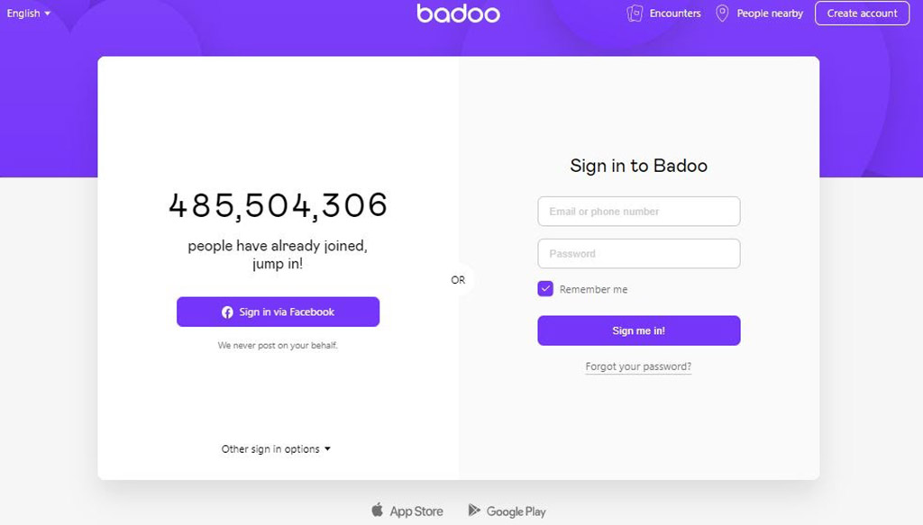Click the Encounters cards icon
This screenshot has width=923, height=525.
click(635, 13)
